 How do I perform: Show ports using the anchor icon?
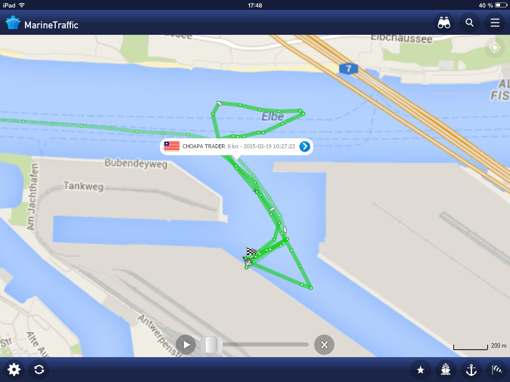[x=471, y=370]
